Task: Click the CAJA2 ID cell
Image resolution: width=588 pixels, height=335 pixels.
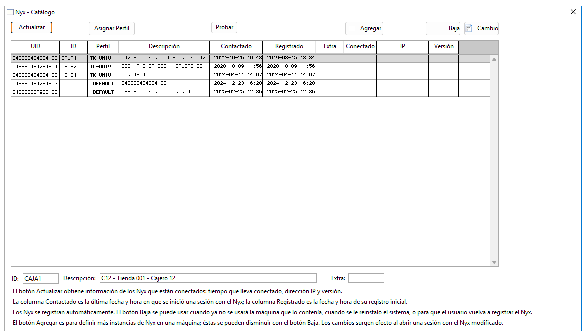Action: tap(73, 66)
